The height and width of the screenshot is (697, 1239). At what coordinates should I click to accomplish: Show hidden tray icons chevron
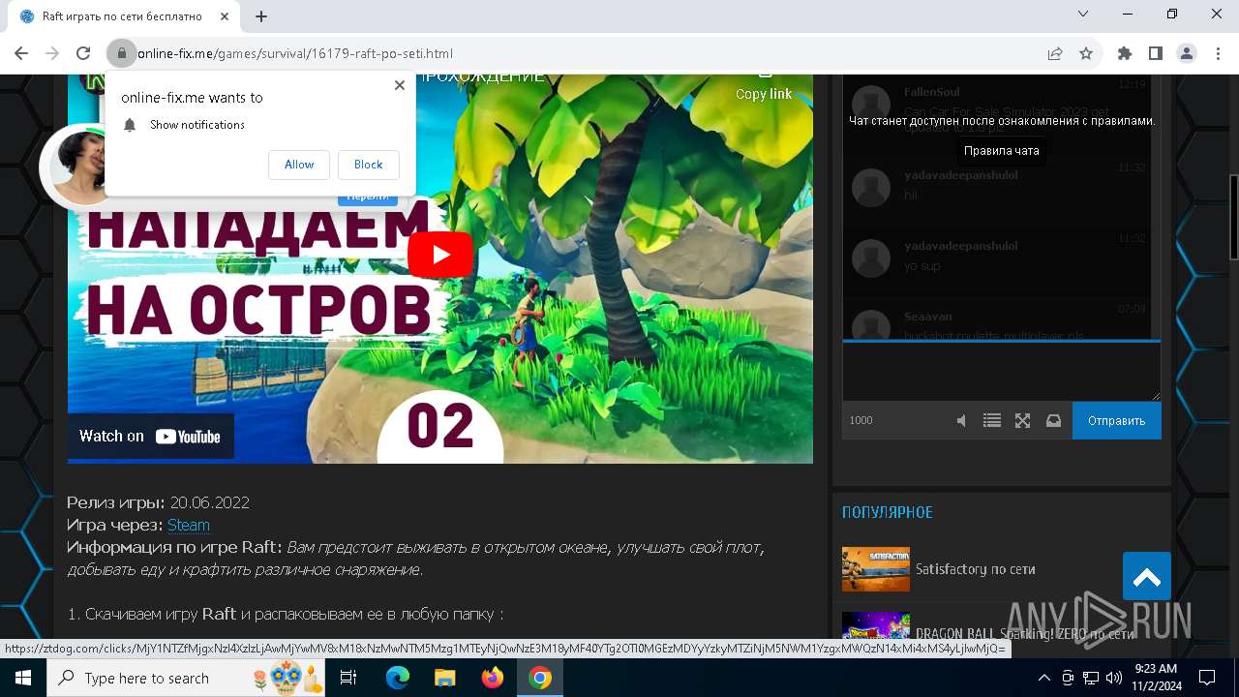point(1043,678)
